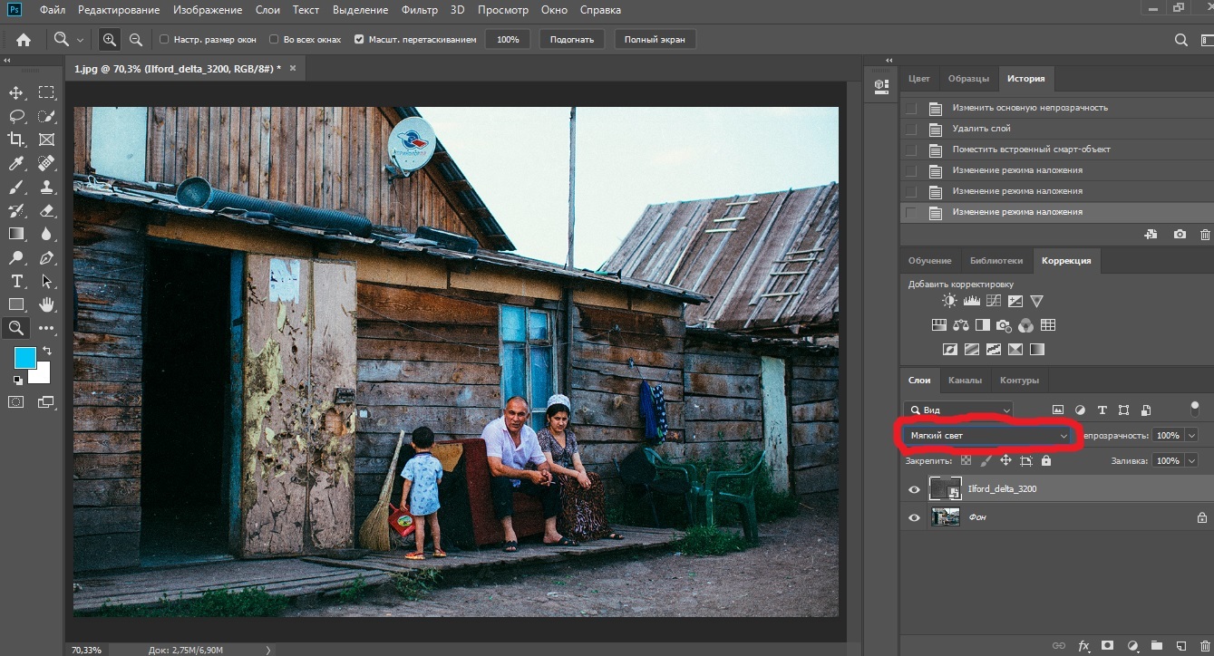1214x656 pixels.
Task: Add a Curves adjustment
Action: [x=993, y=301]
